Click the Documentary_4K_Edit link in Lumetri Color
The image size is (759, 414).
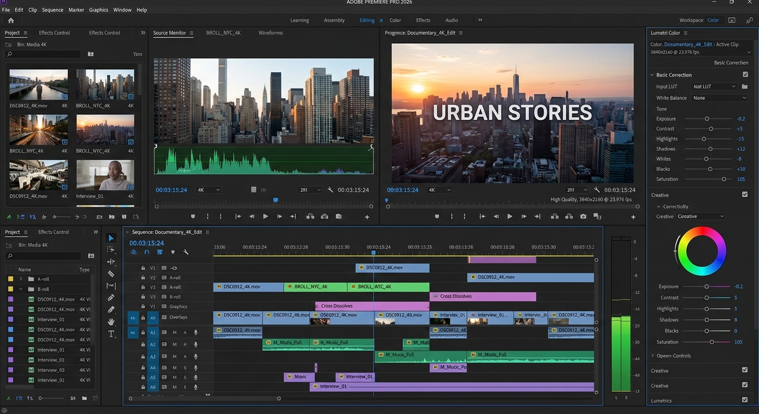tap(688, 44)
